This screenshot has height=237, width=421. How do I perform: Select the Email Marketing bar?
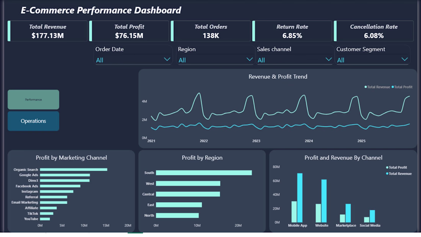point(54,203)
